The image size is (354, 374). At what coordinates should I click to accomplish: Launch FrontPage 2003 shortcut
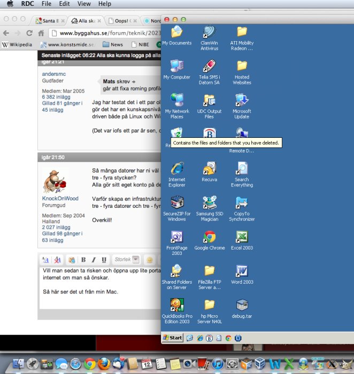[x=177, y=243]
